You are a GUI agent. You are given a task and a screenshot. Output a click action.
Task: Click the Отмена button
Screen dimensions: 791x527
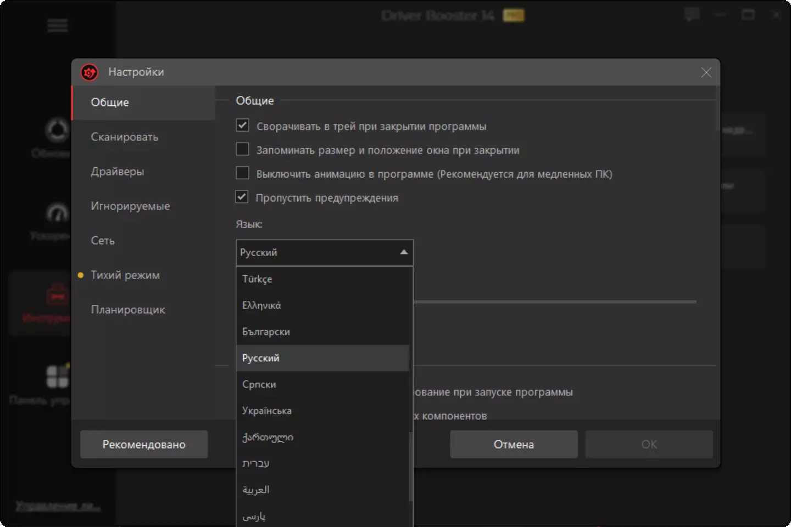point(514,444)
